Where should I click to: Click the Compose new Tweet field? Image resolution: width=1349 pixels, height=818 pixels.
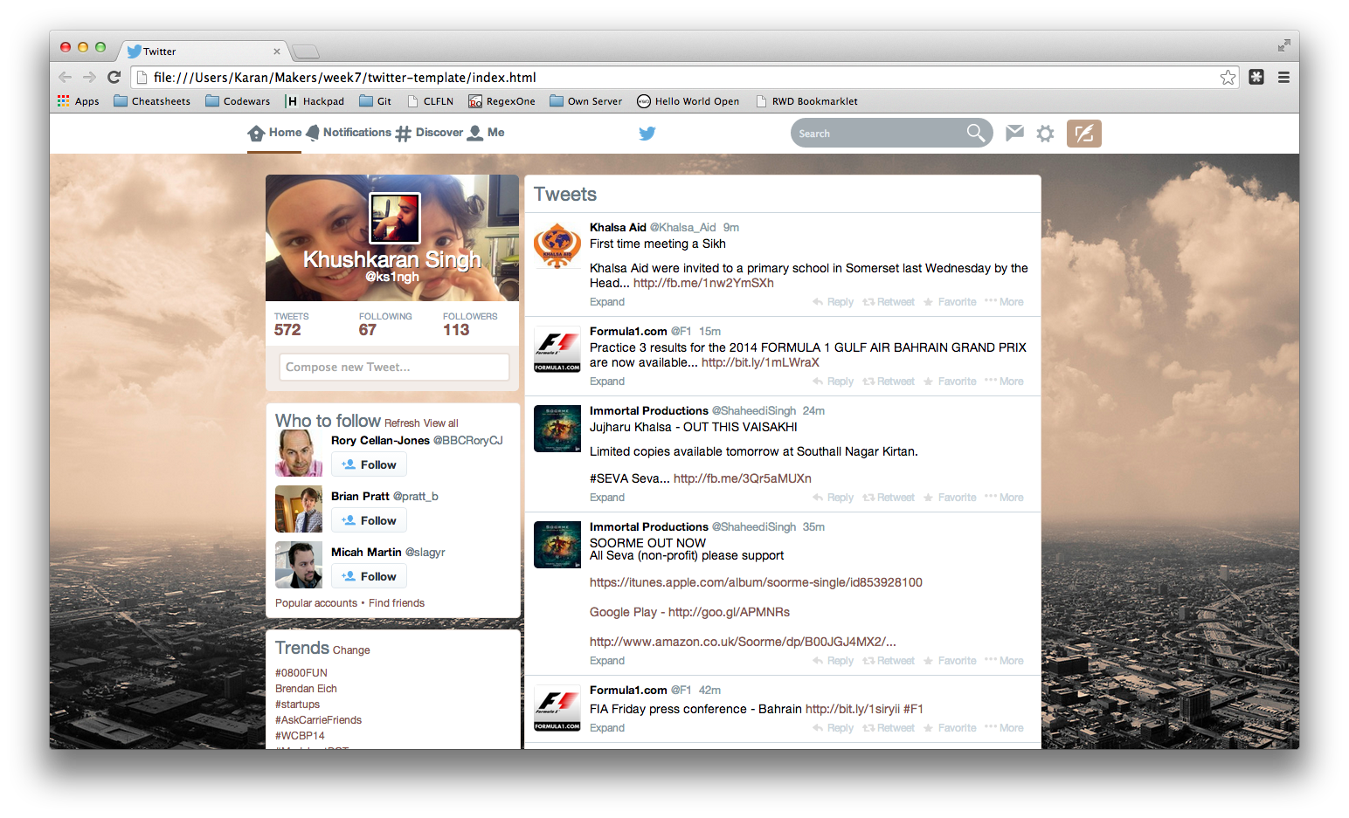click(x=394, y=367)
